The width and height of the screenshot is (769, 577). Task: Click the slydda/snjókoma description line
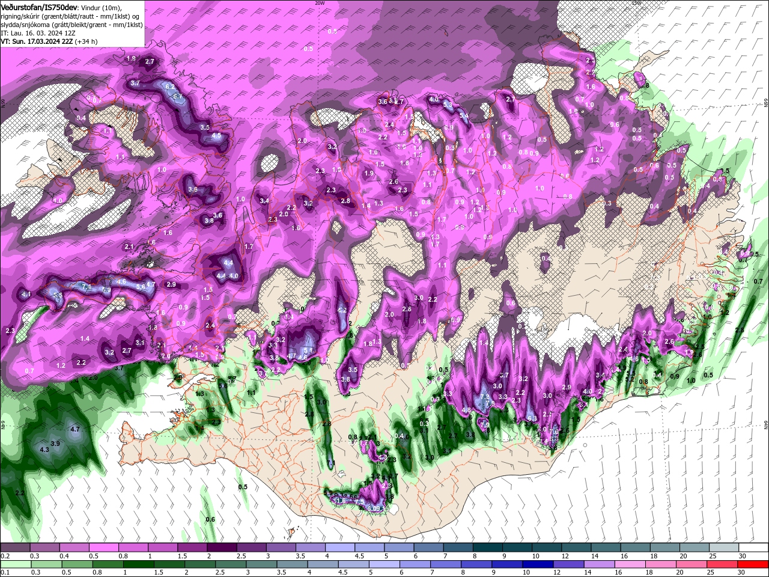click(71, 25)
